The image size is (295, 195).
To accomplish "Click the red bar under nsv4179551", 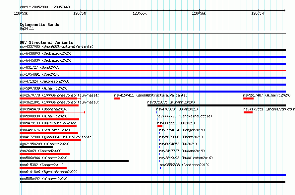I will [x=248, y=112].
